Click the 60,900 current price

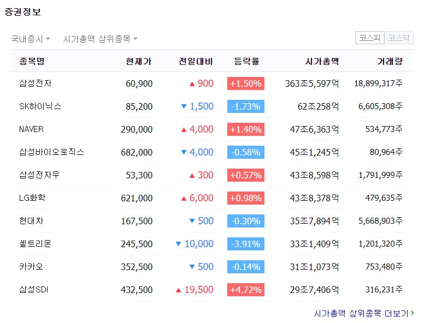(x=139, y=83)
